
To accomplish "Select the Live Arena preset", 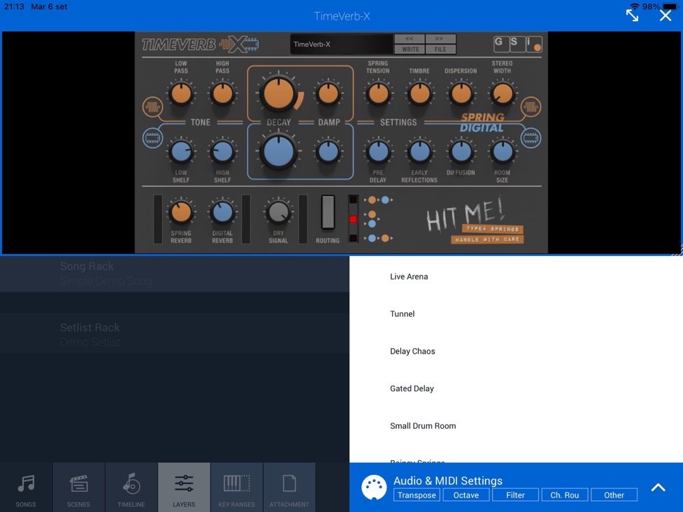I will [x=516, y=276].
